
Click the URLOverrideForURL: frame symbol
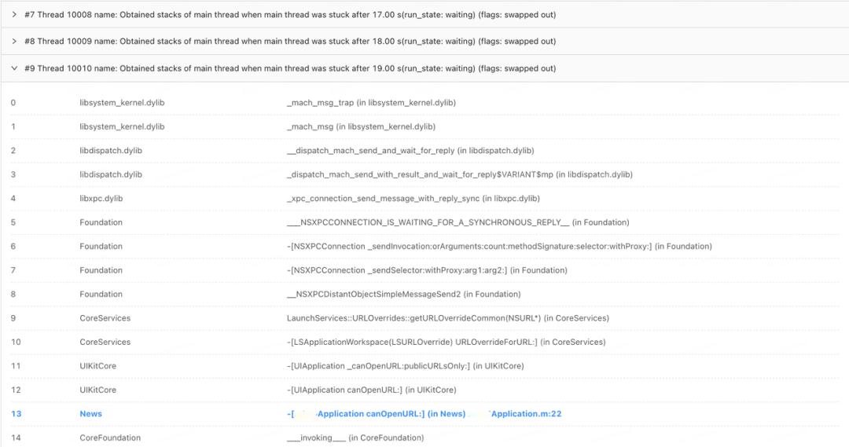pyautogui.click(x=446, y=342)
